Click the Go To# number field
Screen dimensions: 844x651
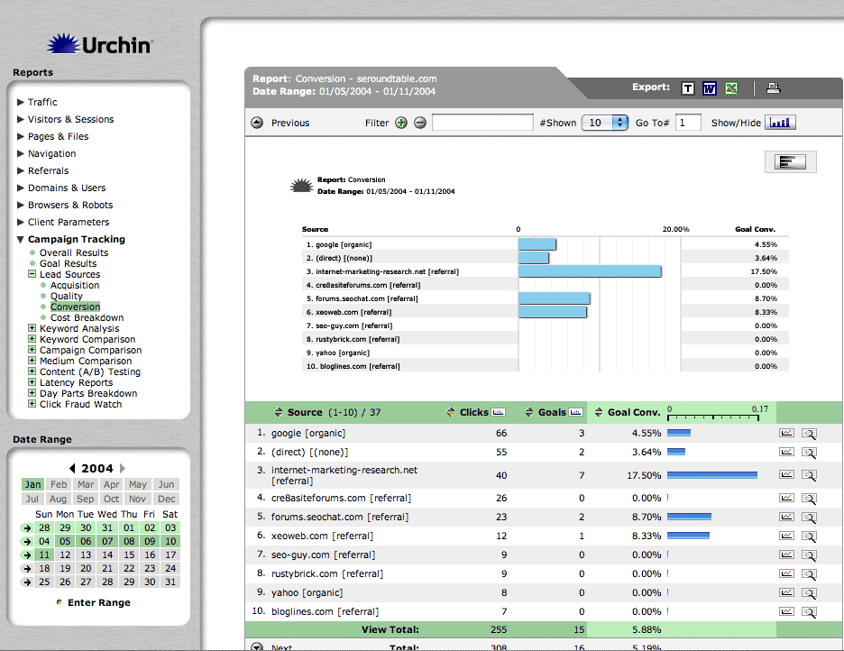click(x=688, y=123)
